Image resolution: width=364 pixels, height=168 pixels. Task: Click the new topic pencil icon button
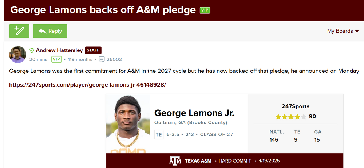(19, 31)
